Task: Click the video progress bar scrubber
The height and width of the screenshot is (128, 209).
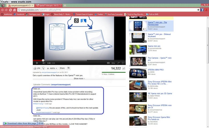Action: pyautogui.click(x=43, y=60)
